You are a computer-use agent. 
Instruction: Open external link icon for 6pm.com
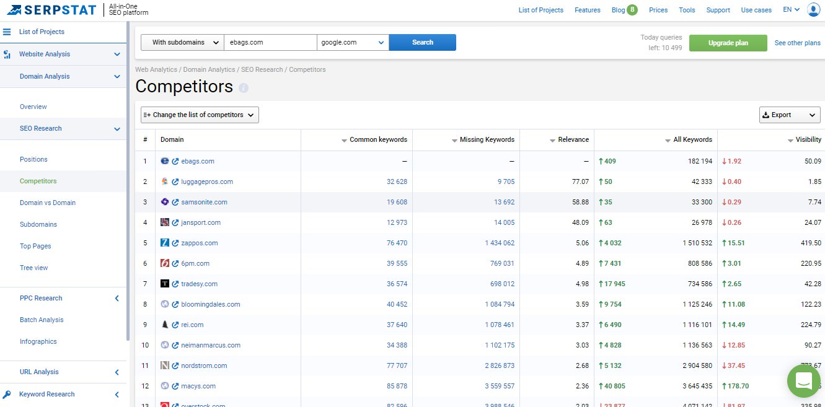[x=175, y=264]
